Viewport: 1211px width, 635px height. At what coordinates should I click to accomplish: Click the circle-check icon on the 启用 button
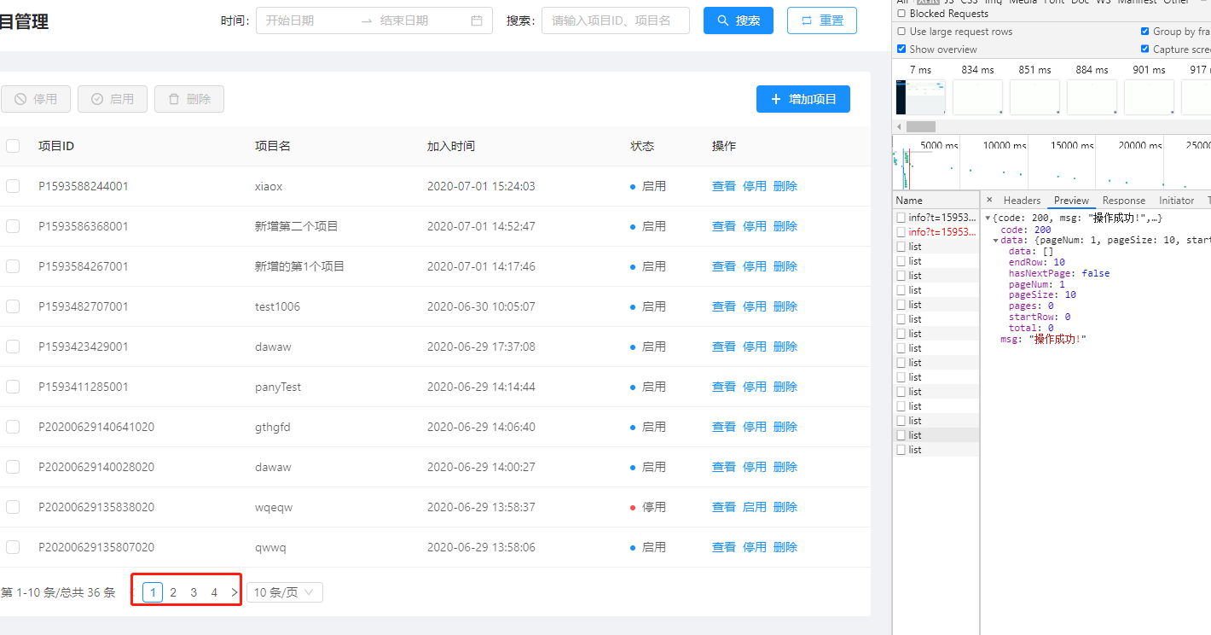(99, 98)
